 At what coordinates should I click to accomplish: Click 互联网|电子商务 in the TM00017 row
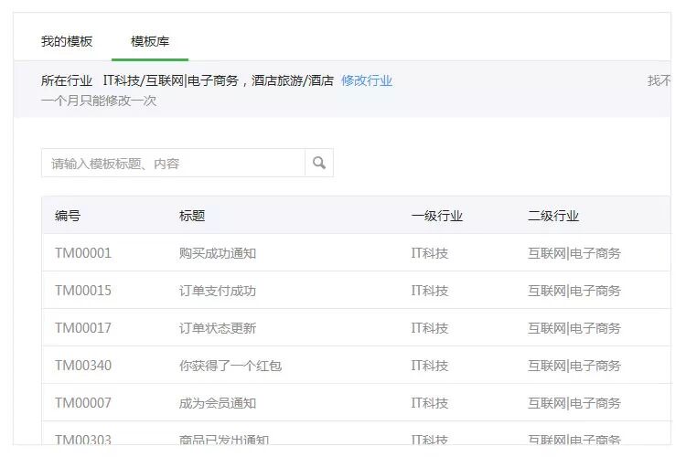point(574,328)
